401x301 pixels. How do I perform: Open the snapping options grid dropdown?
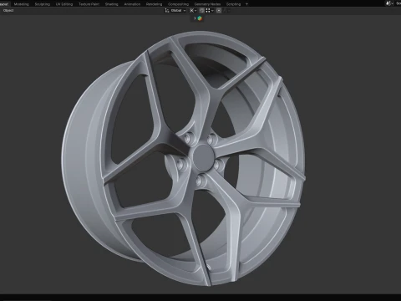210,10
